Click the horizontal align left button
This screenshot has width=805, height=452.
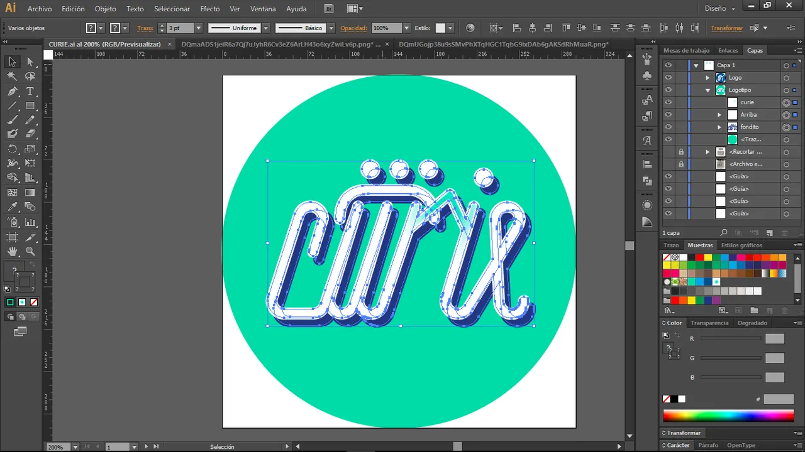[x=517, y=28]
